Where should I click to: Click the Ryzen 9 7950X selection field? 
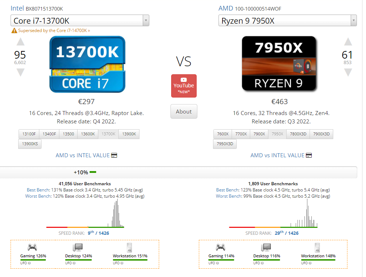[x=288, y=20]
